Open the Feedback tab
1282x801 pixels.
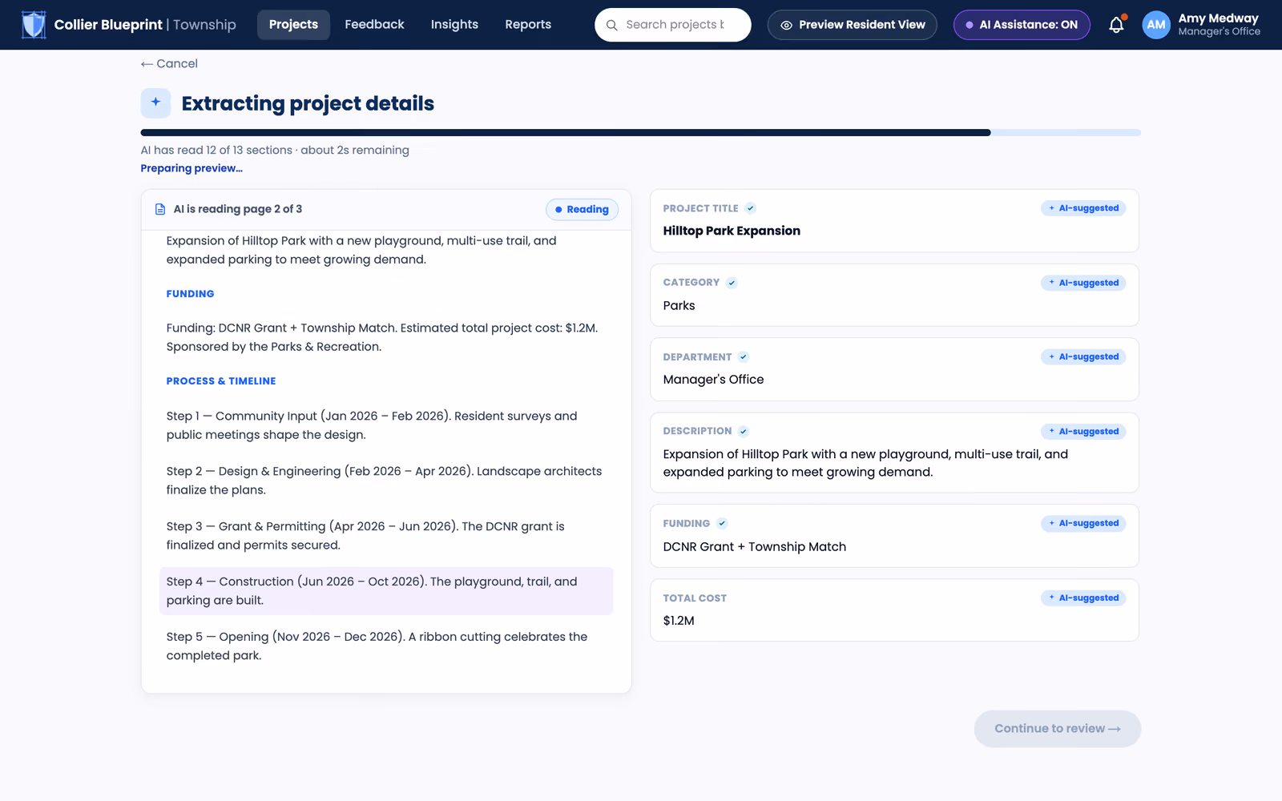(374, 25)
